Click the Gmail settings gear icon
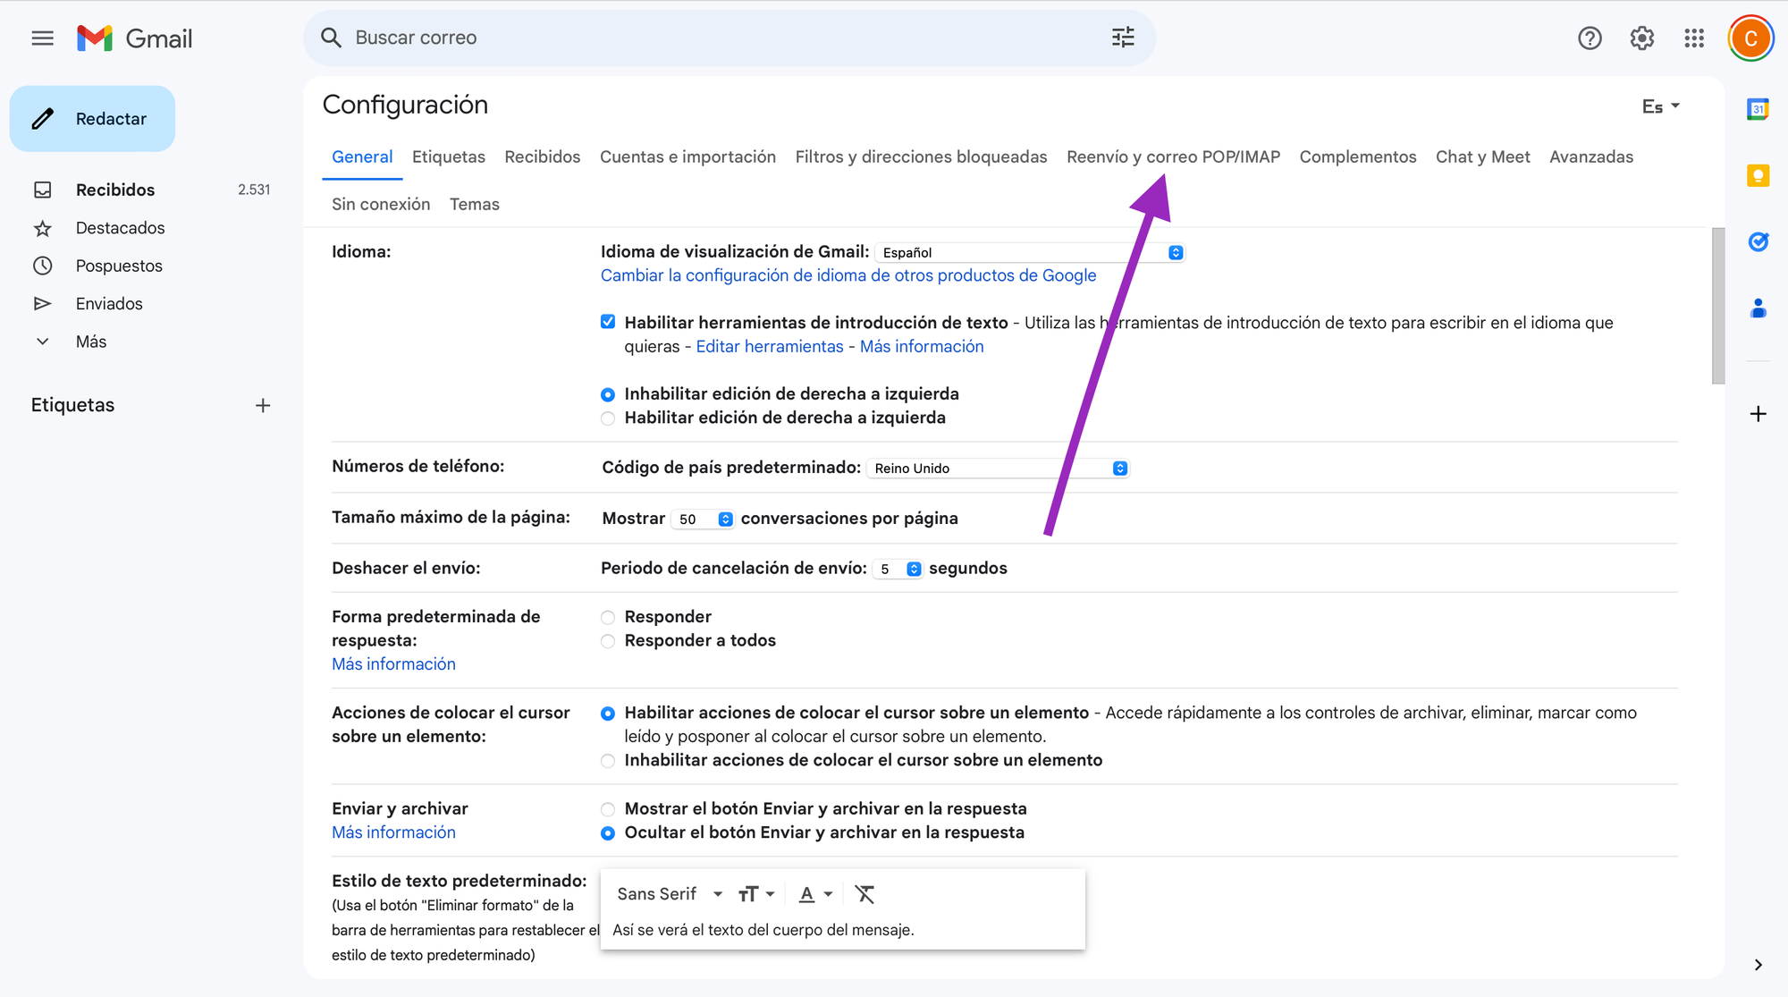 tap(1641, 38)
